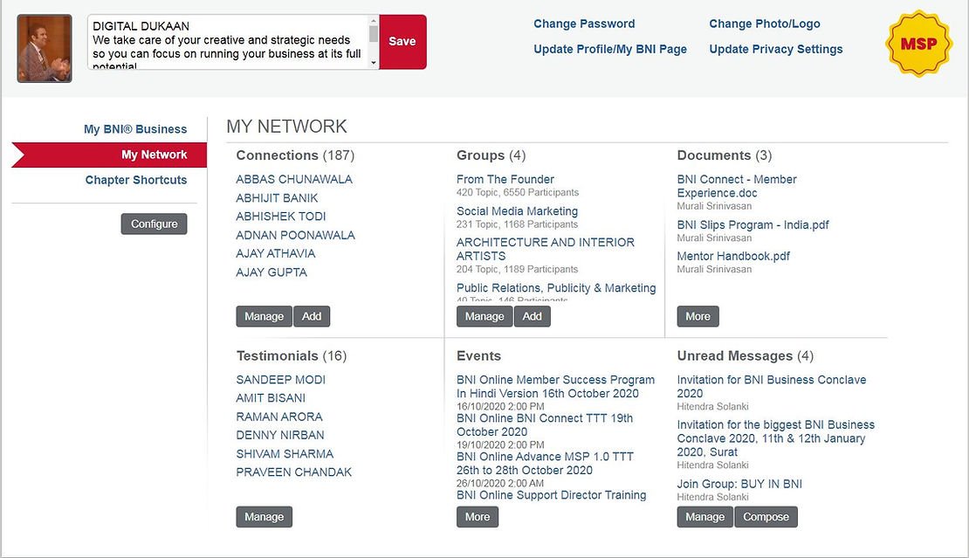Compose a new message

pos(766,517)
